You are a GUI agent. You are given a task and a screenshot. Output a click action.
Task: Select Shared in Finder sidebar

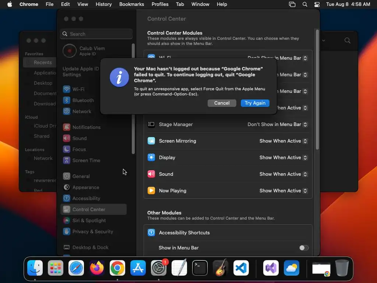pos(41,136)
